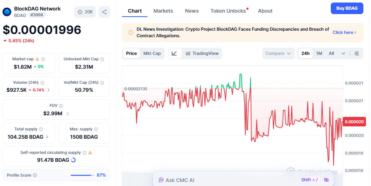The width and height of the screenshot is (371, 186).
Task: Click the red 0.000020 current price marker
Action: point(354,122)
